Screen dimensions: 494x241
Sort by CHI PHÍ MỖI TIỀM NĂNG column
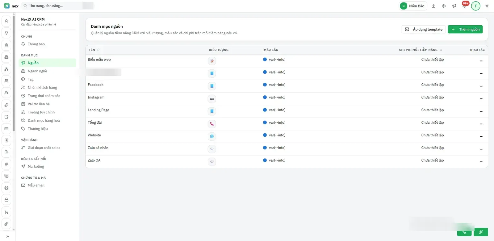coord(421,50)
